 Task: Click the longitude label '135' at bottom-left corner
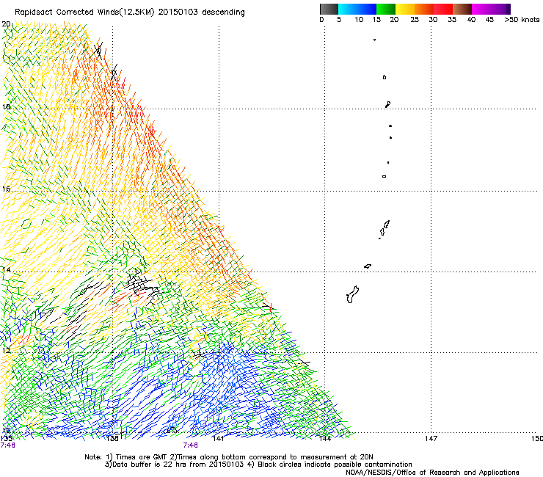(x=6, y=439)
